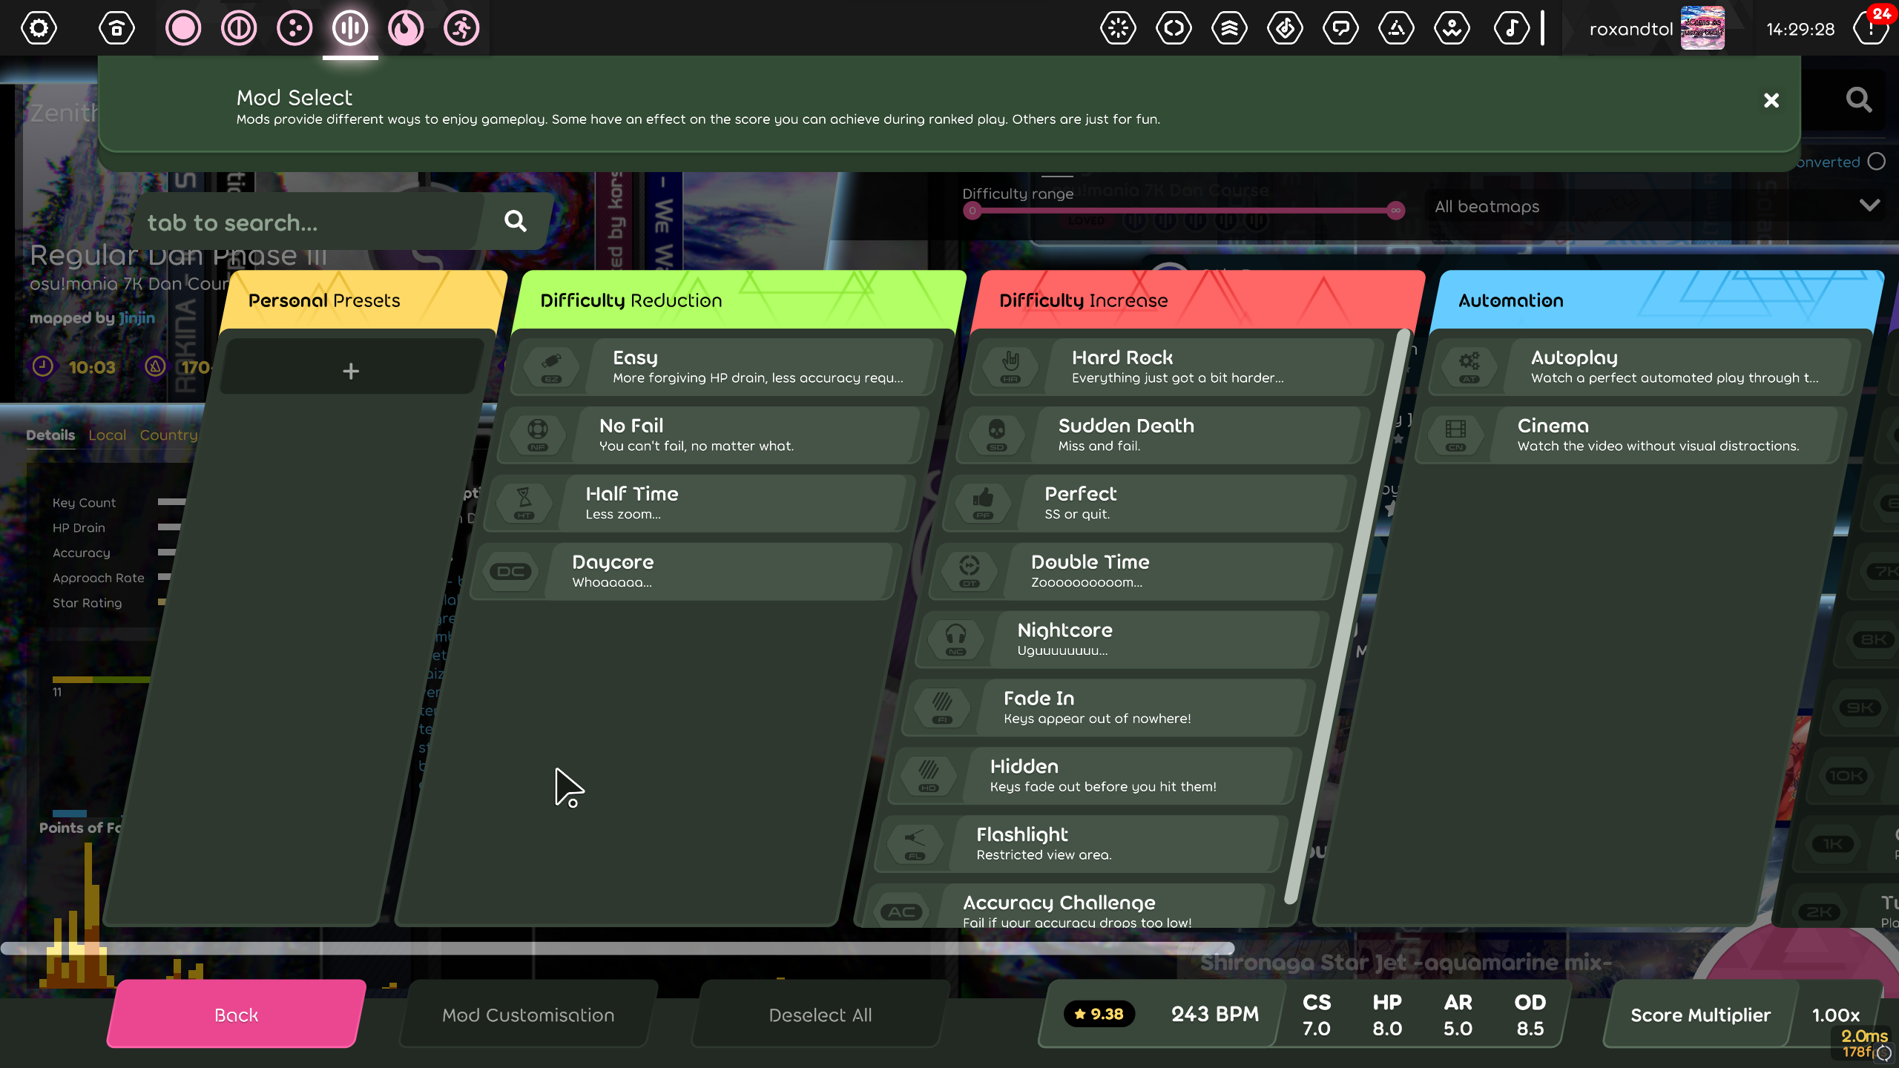1899x1068 pixels.
Task: Open notifications icon with 24 badge
Action: pos(1871,28)
